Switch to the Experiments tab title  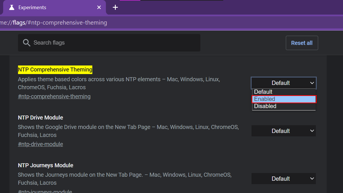[x=32, y=7]
